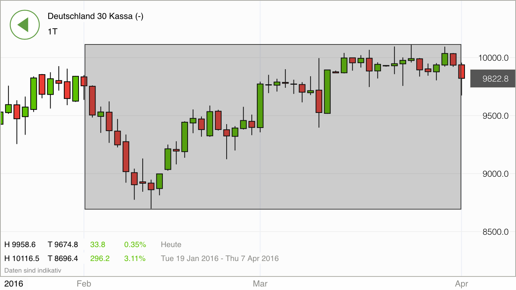The image size is (516, 290).
Task: Select the Feb label on the time axis
Action: (x=84, y=283)
